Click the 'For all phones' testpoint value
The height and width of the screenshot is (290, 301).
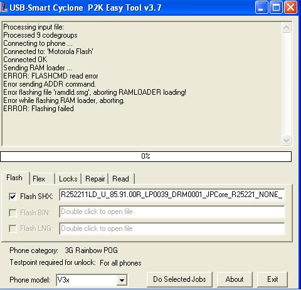coord(120,263)
